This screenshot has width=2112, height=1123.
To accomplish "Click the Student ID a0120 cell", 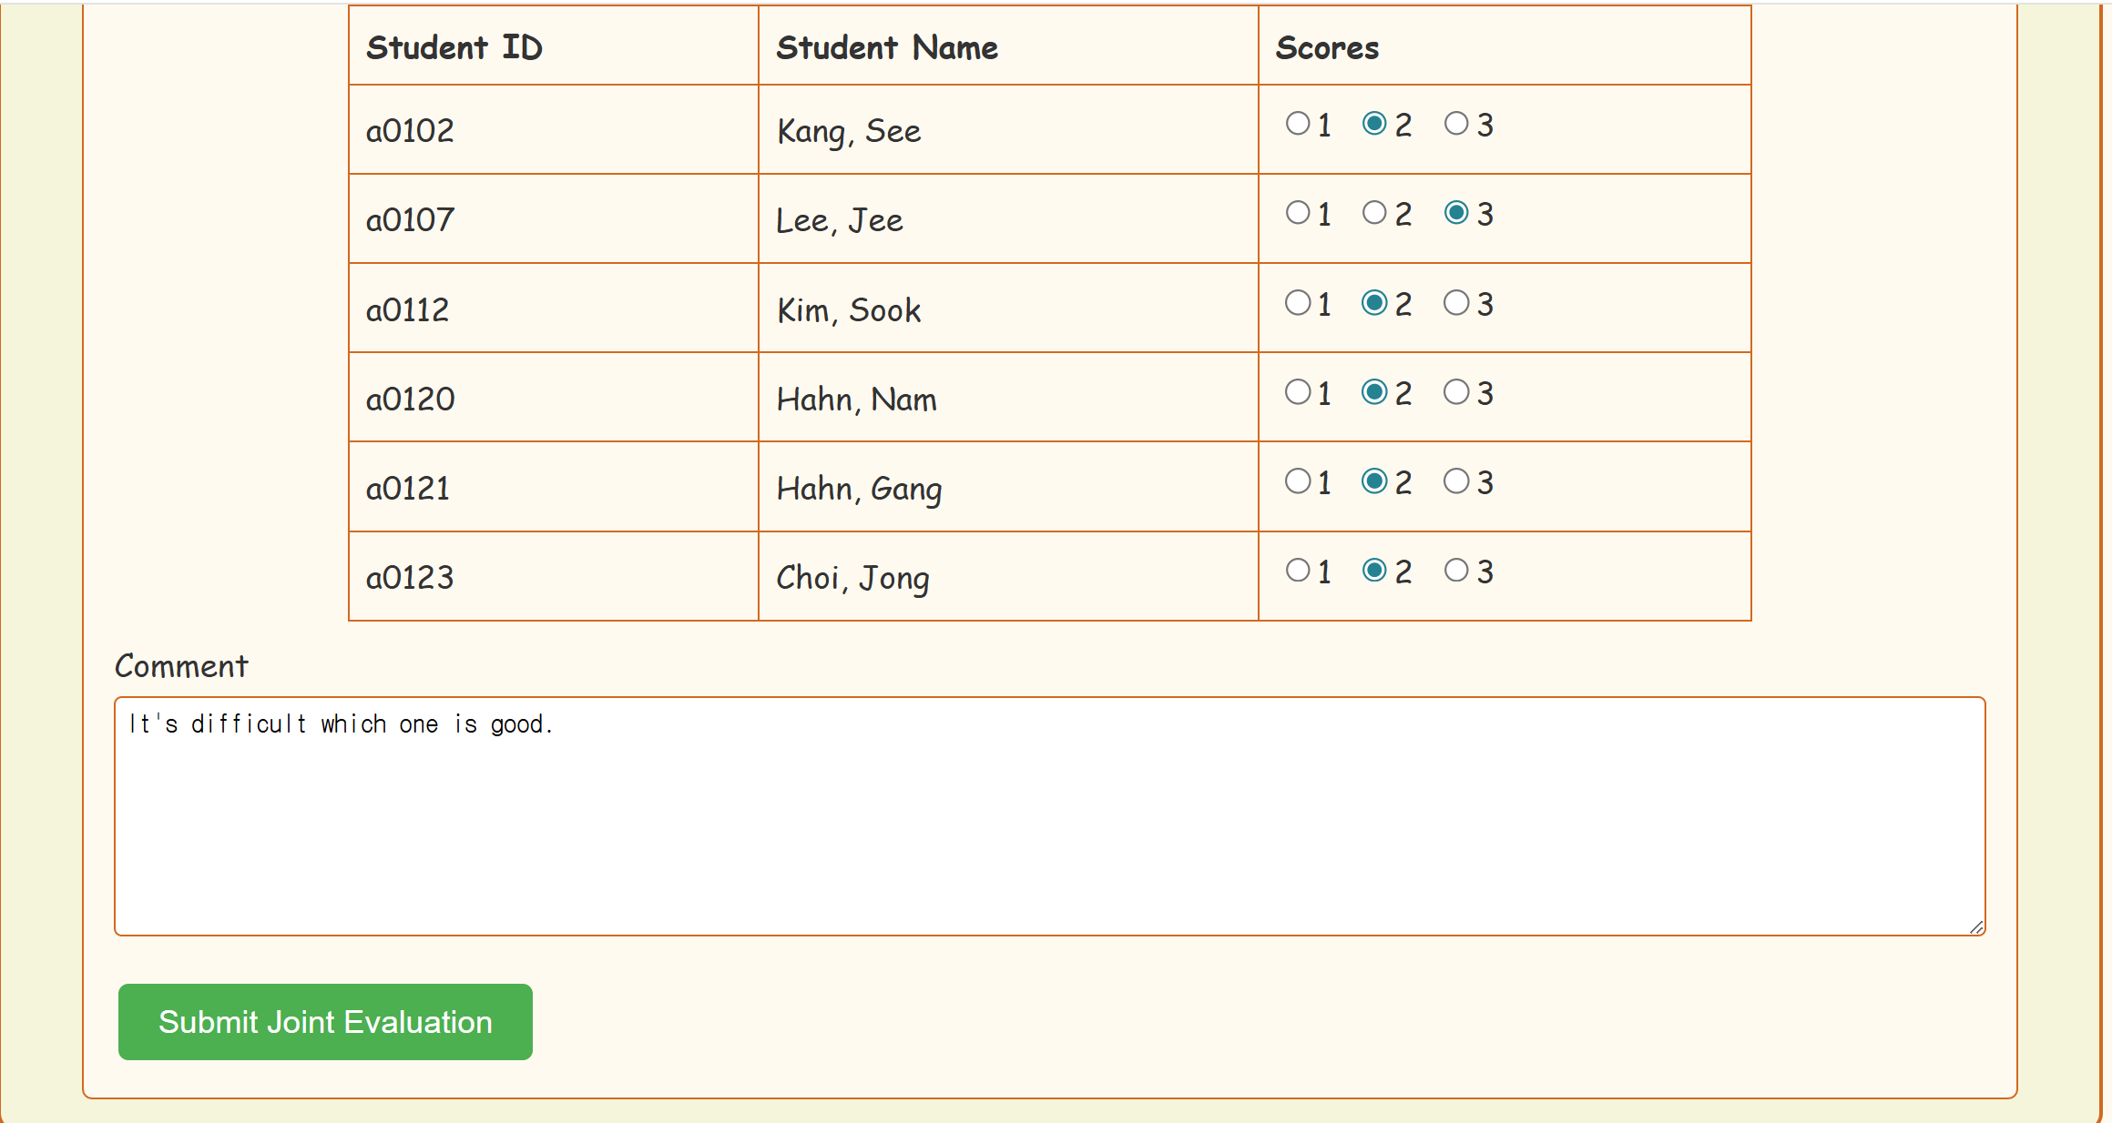I will point(553,399).
